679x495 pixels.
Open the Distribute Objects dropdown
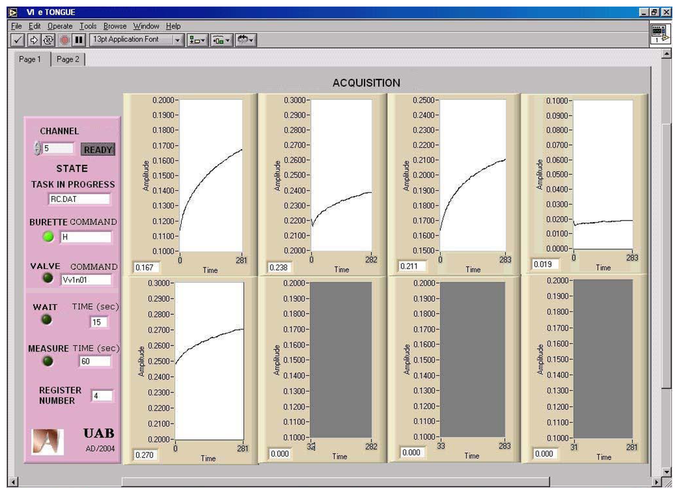point(221,40)
